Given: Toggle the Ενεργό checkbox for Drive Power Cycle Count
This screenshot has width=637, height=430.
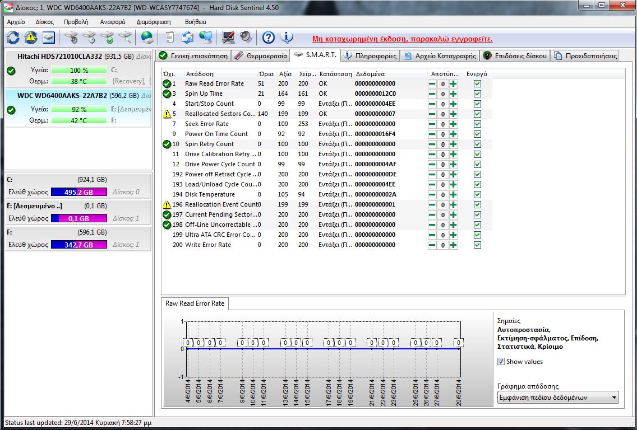Looking at the screenshot, I should [x=477, y=164].
